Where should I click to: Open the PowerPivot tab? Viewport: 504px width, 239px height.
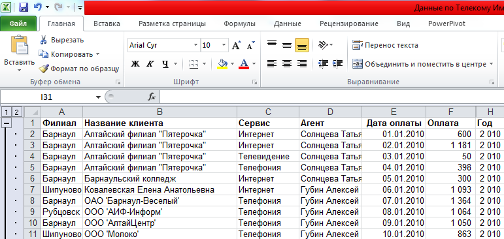pos(446,24)
